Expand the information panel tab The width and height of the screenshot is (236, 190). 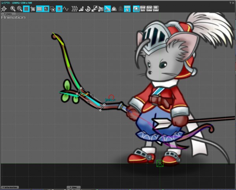point(10,187)
